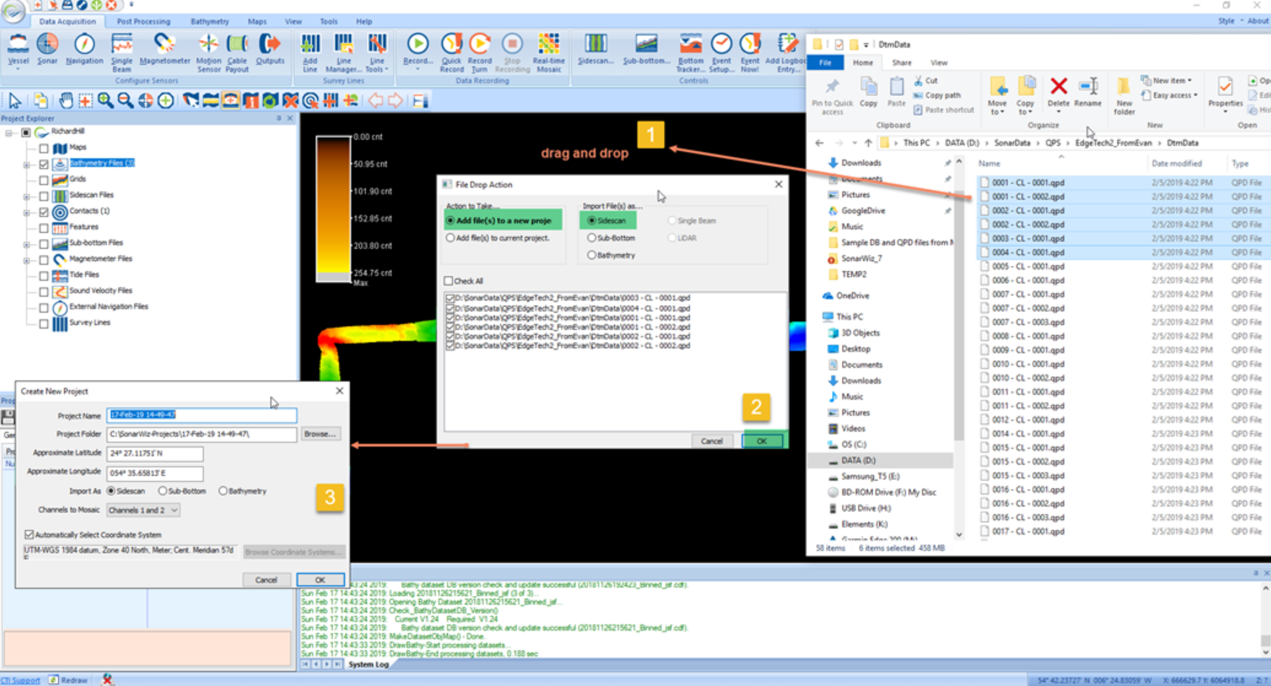Click the Browse button for Project Folder
Image resolution: width=1271 pixels, height=686 pixels.
[320, 434]
